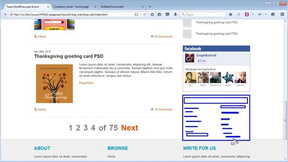The image size is (288, 162).
Task: Open the chat bubble icon in toolbar
Action: [273, 14]
